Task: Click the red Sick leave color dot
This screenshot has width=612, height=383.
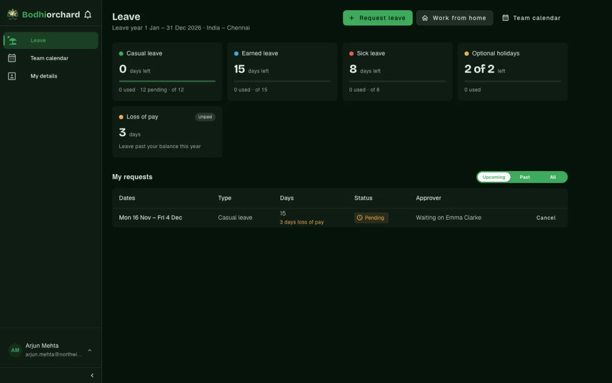Action: 351,54
